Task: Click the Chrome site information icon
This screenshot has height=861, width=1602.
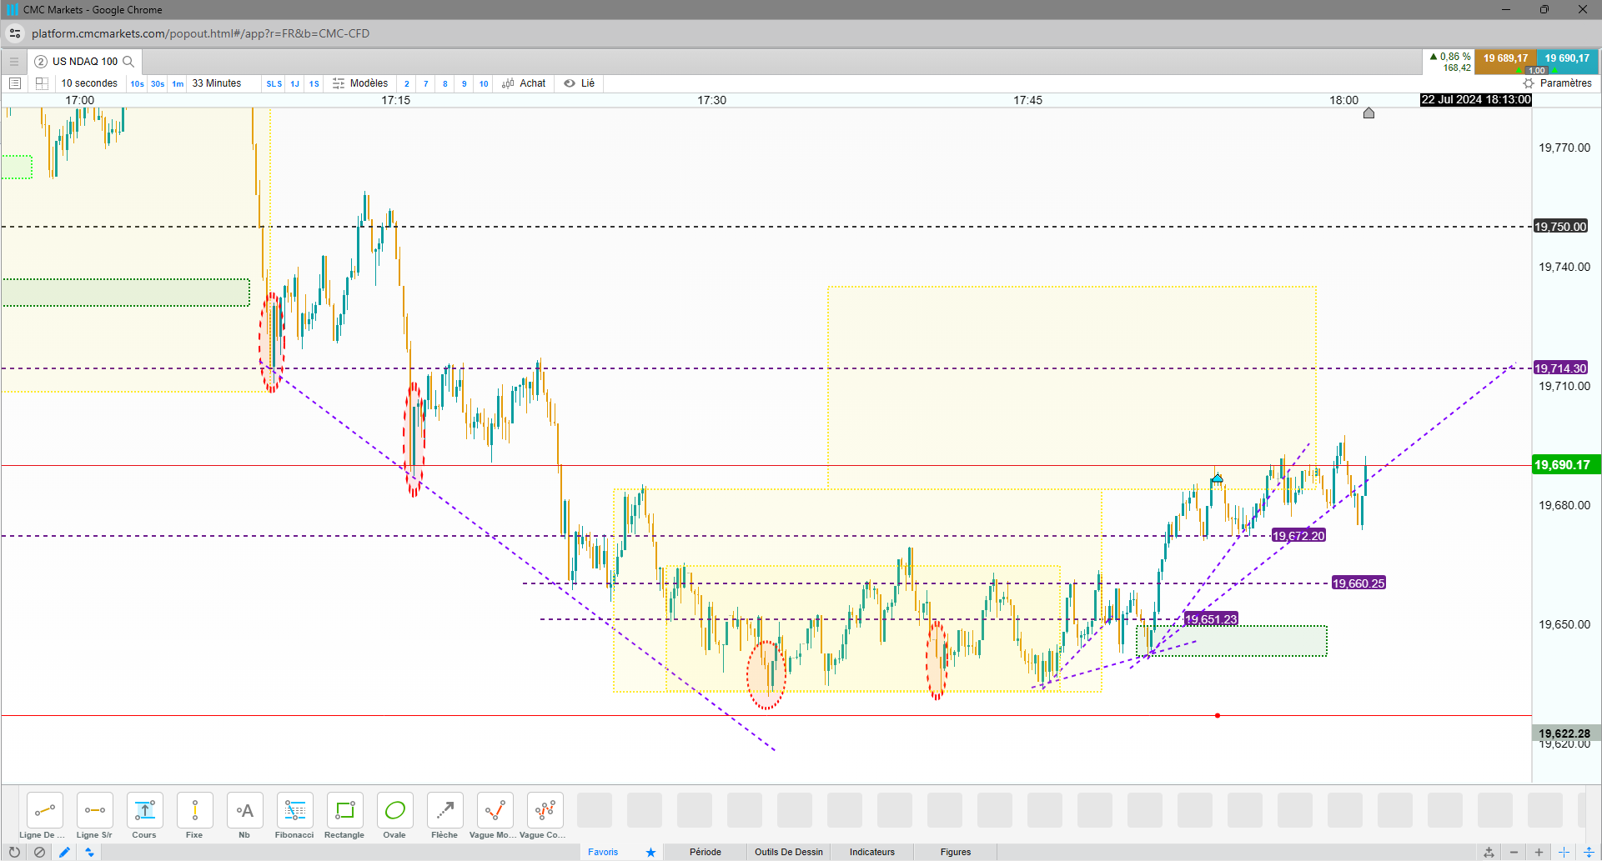Action: [15, 33]
